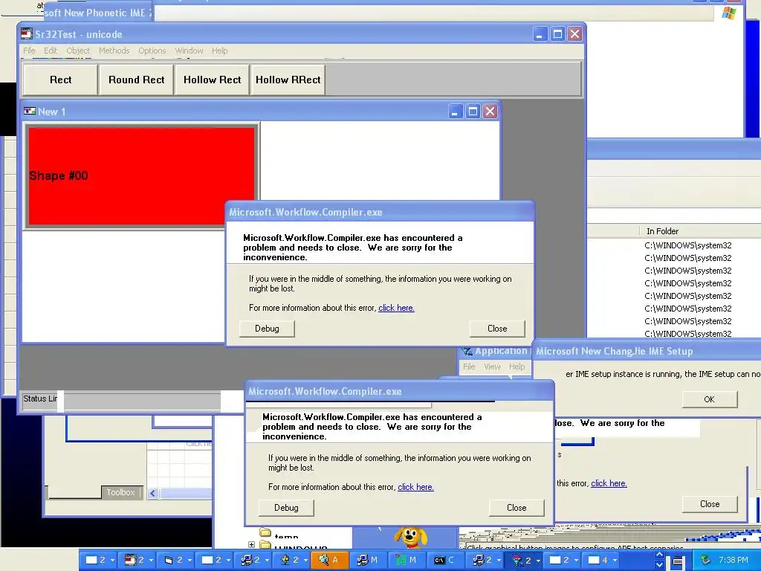
Task: Click the 'In Folder' column header
Action: pyautogui.click(x=699, y=231)
